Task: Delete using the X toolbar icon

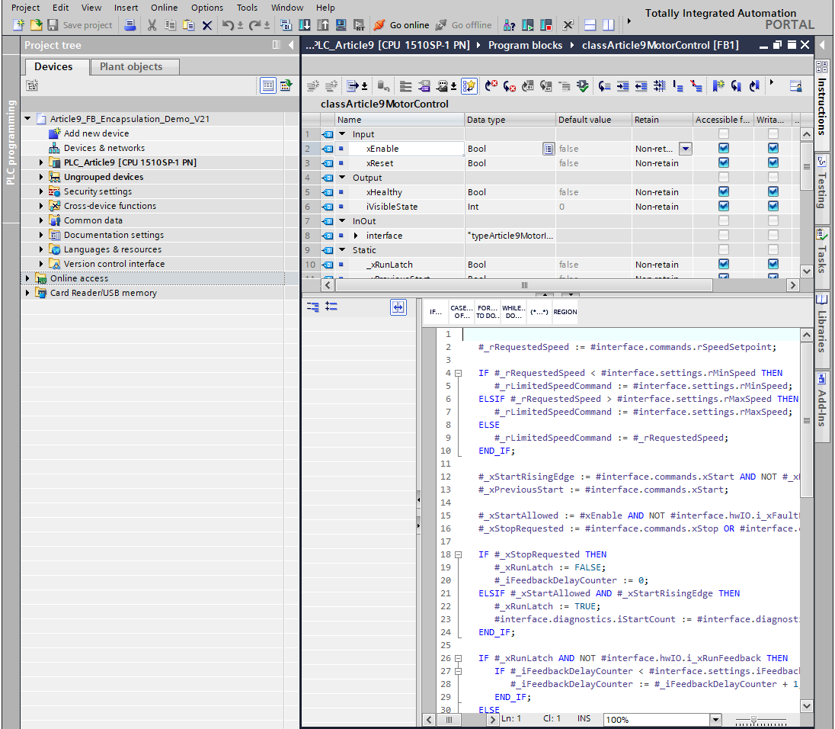Action: pos(207,24)
